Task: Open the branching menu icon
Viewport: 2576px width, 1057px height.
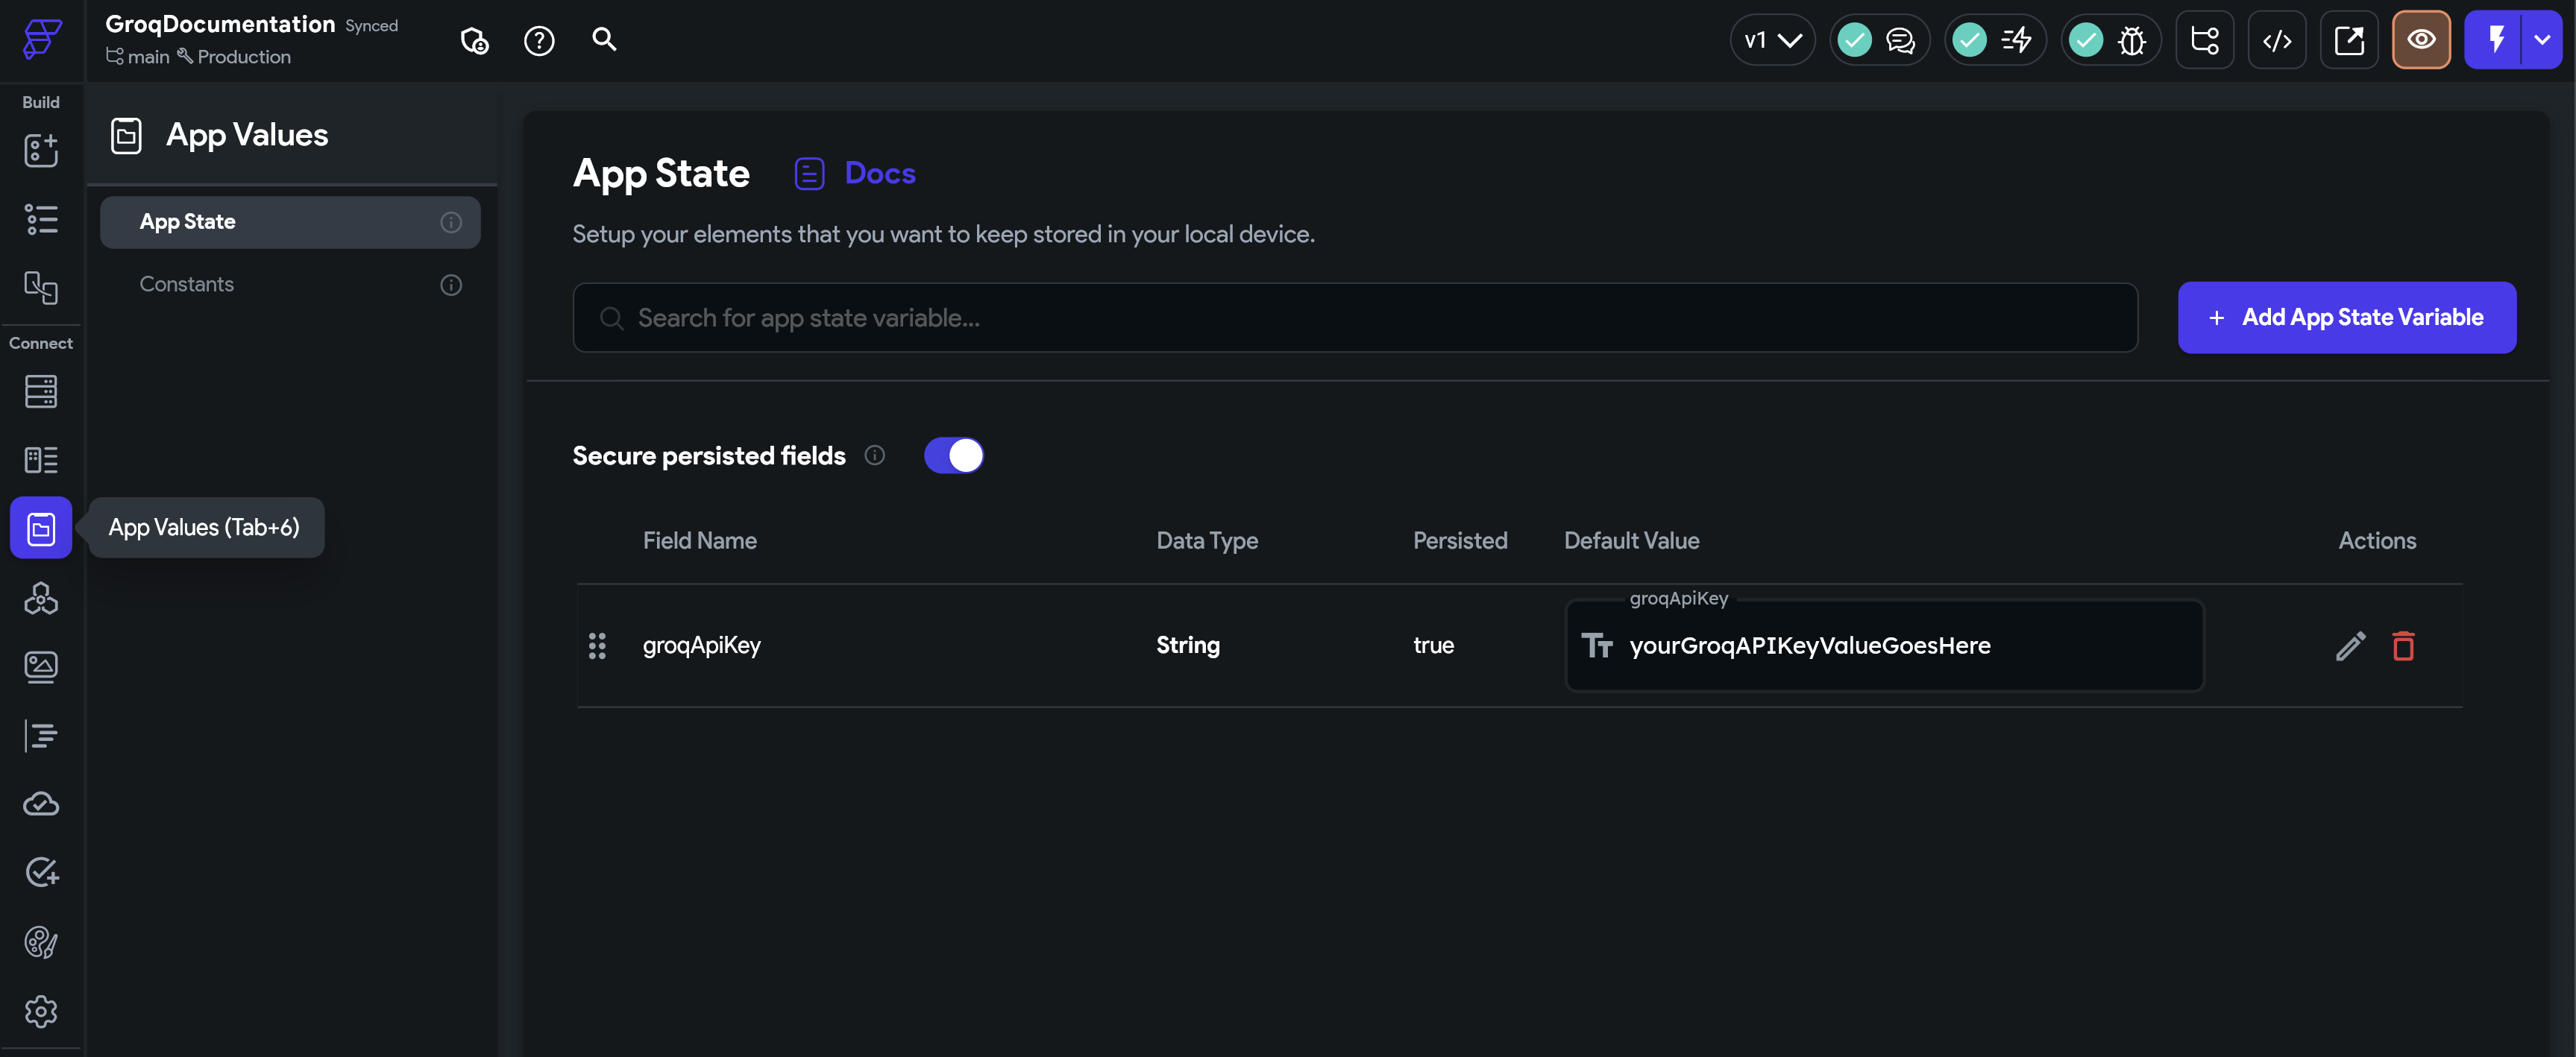Action: pyautogui.click(x=2205, y=40)
